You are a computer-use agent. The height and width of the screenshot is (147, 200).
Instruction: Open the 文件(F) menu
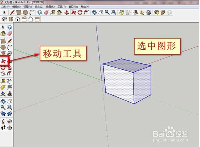[5, 7]
